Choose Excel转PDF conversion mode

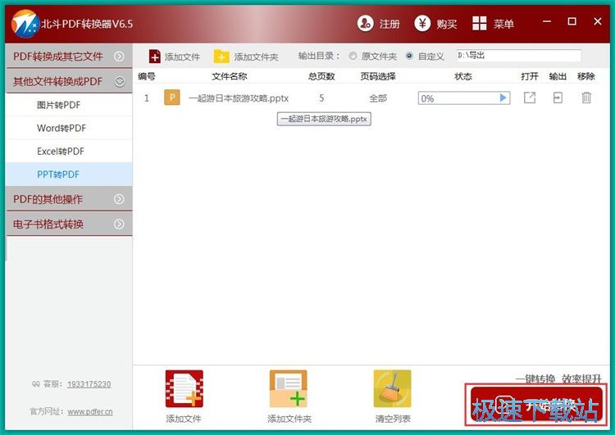(69, 152)
